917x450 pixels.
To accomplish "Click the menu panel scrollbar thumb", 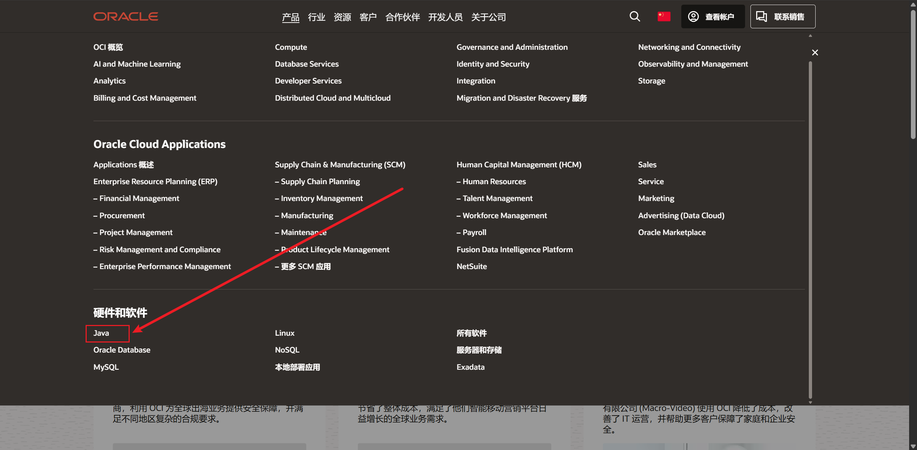I will point(810,229).
